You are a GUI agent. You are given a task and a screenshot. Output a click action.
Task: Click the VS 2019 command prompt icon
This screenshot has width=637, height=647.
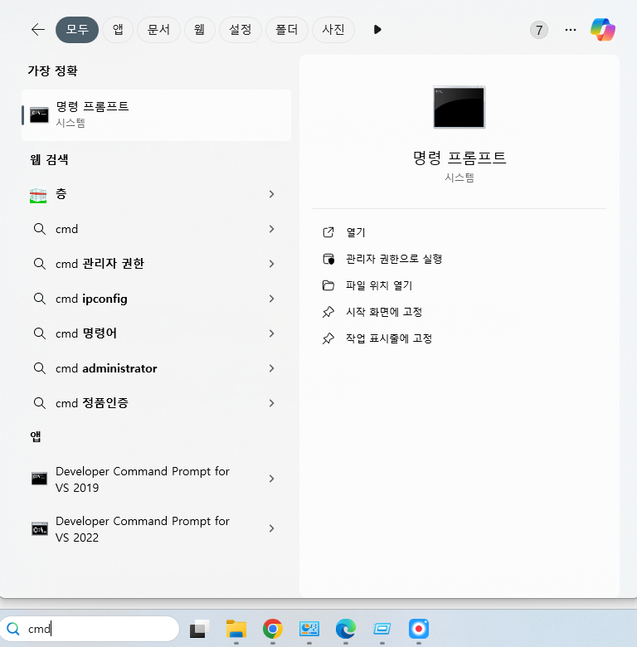tap(39, 479)
